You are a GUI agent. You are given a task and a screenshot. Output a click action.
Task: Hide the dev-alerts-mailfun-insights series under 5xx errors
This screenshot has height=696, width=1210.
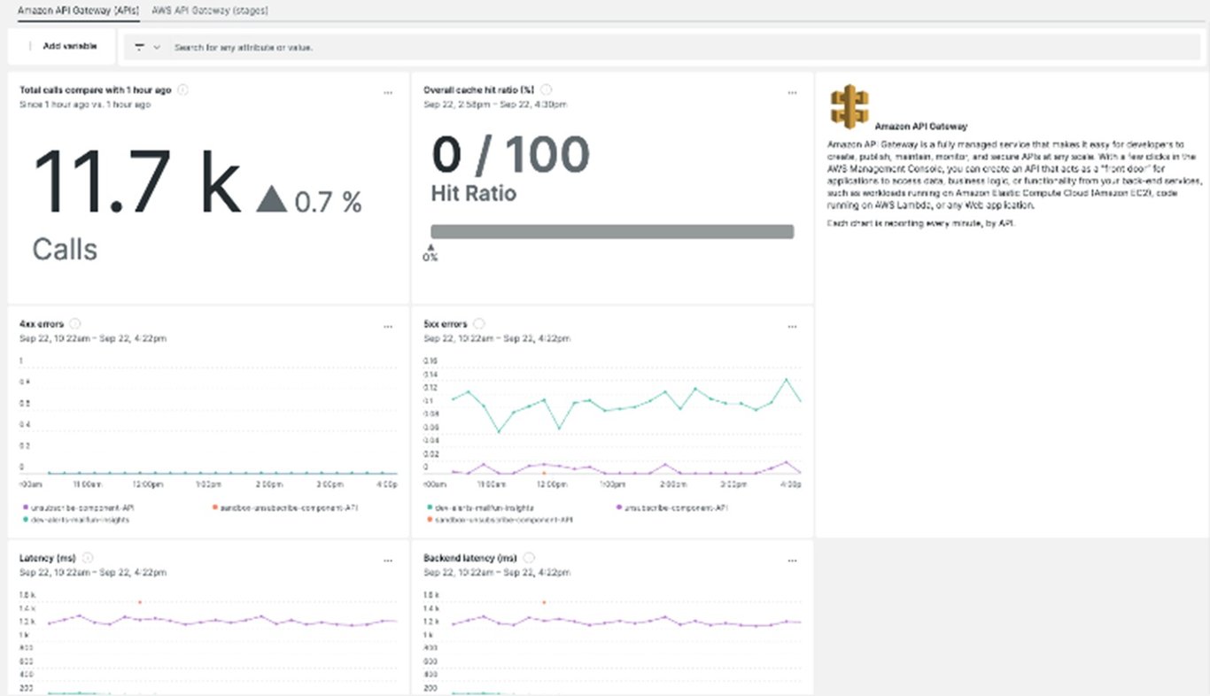(483, 509)
